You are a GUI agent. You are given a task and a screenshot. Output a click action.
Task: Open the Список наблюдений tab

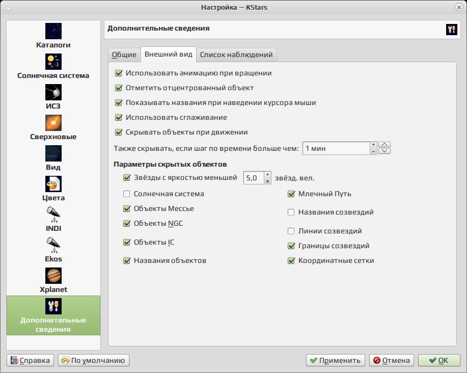click(x=236, y=55)
